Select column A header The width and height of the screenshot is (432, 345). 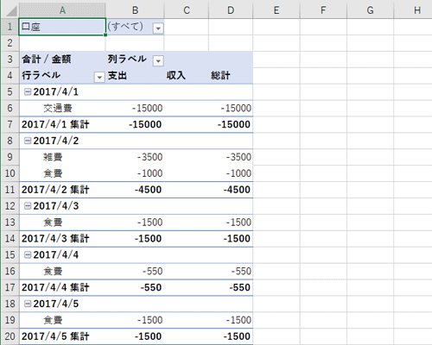(62, 10)
